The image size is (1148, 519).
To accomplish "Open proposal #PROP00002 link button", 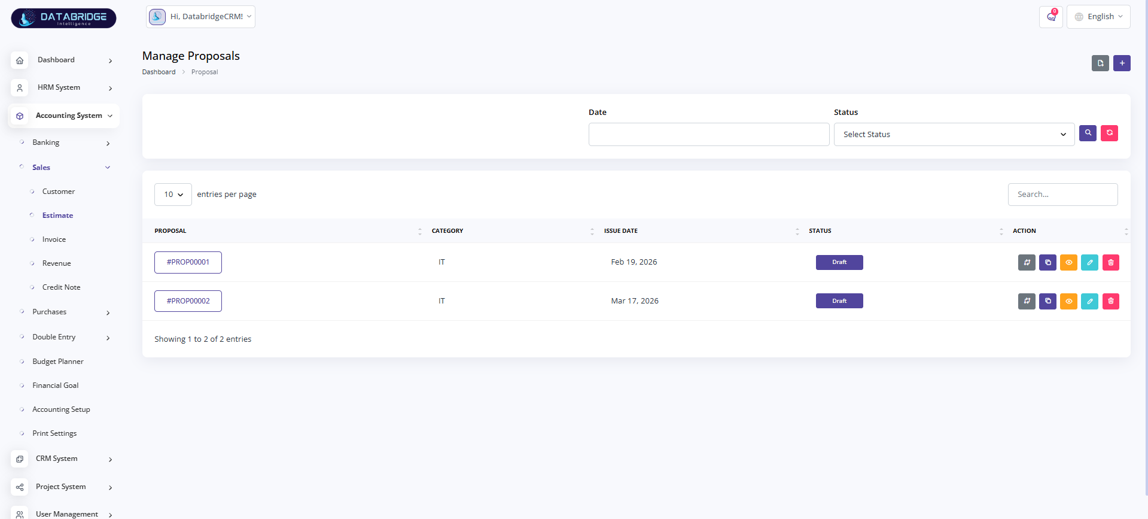I will pyautogui.click(x=188, y=301).
